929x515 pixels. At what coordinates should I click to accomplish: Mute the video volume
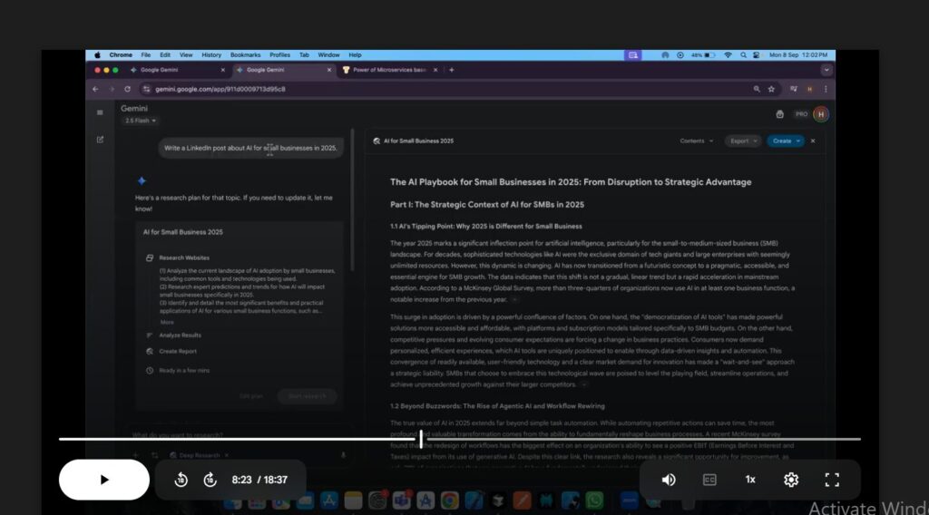(669, 480)
